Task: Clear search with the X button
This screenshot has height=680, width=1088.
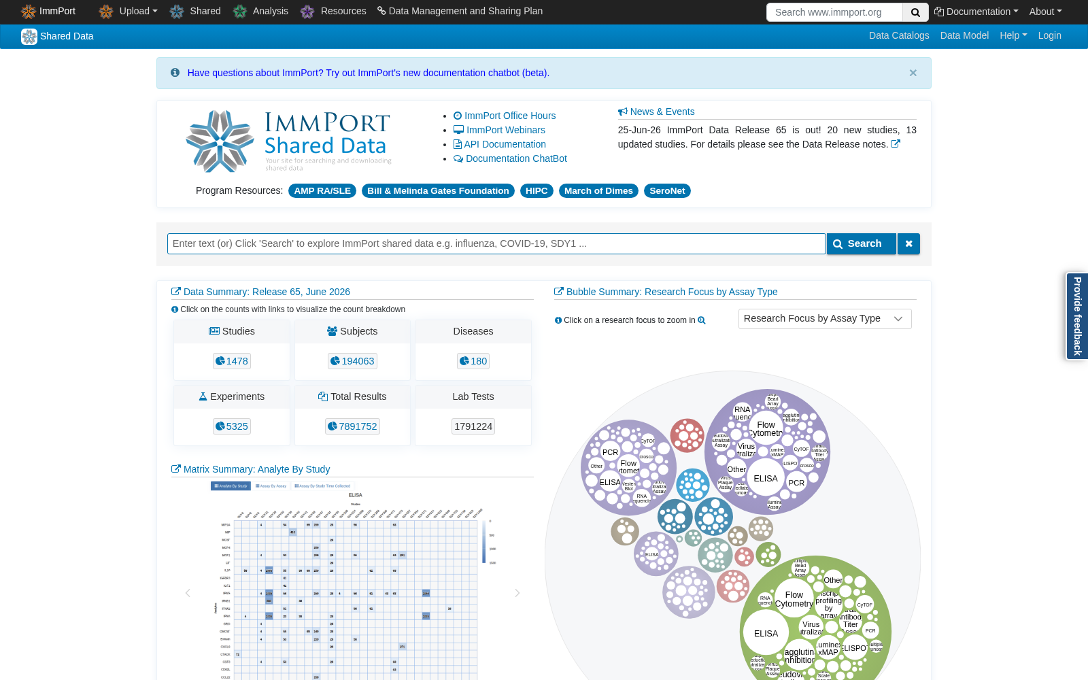Action: [x=908, y=243]
